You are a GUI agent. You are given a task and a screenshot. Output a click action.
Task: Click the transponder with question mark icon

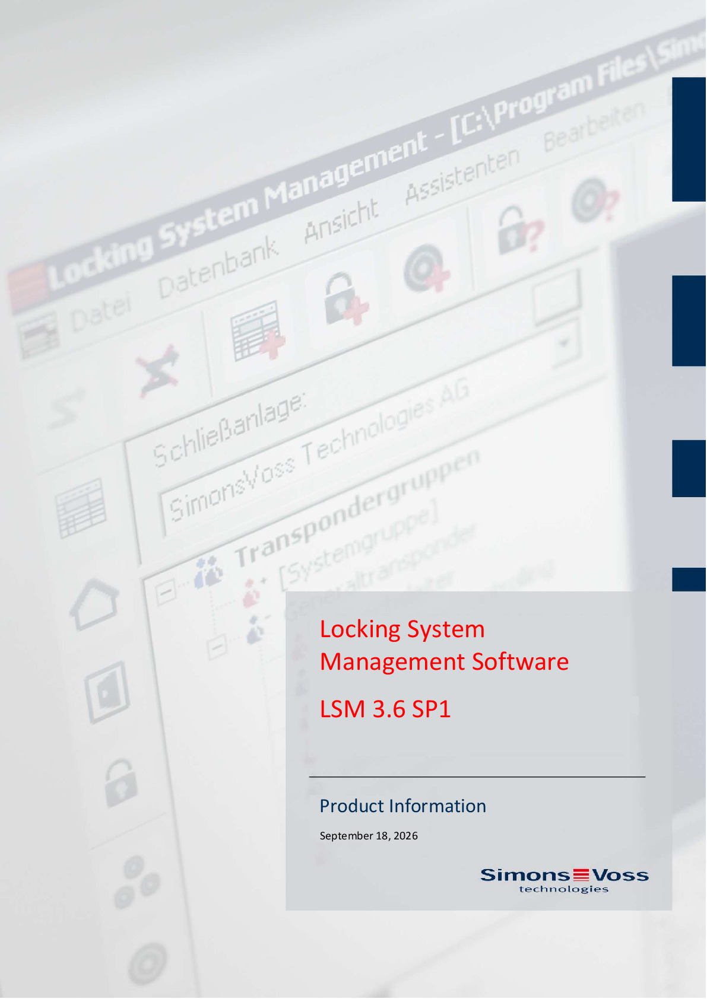pos(595,199)
